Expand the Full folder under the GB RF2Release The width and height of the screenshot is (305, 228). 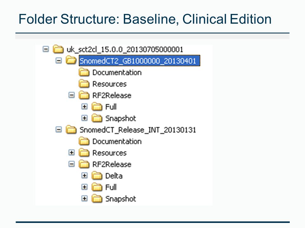pos(85,106)
